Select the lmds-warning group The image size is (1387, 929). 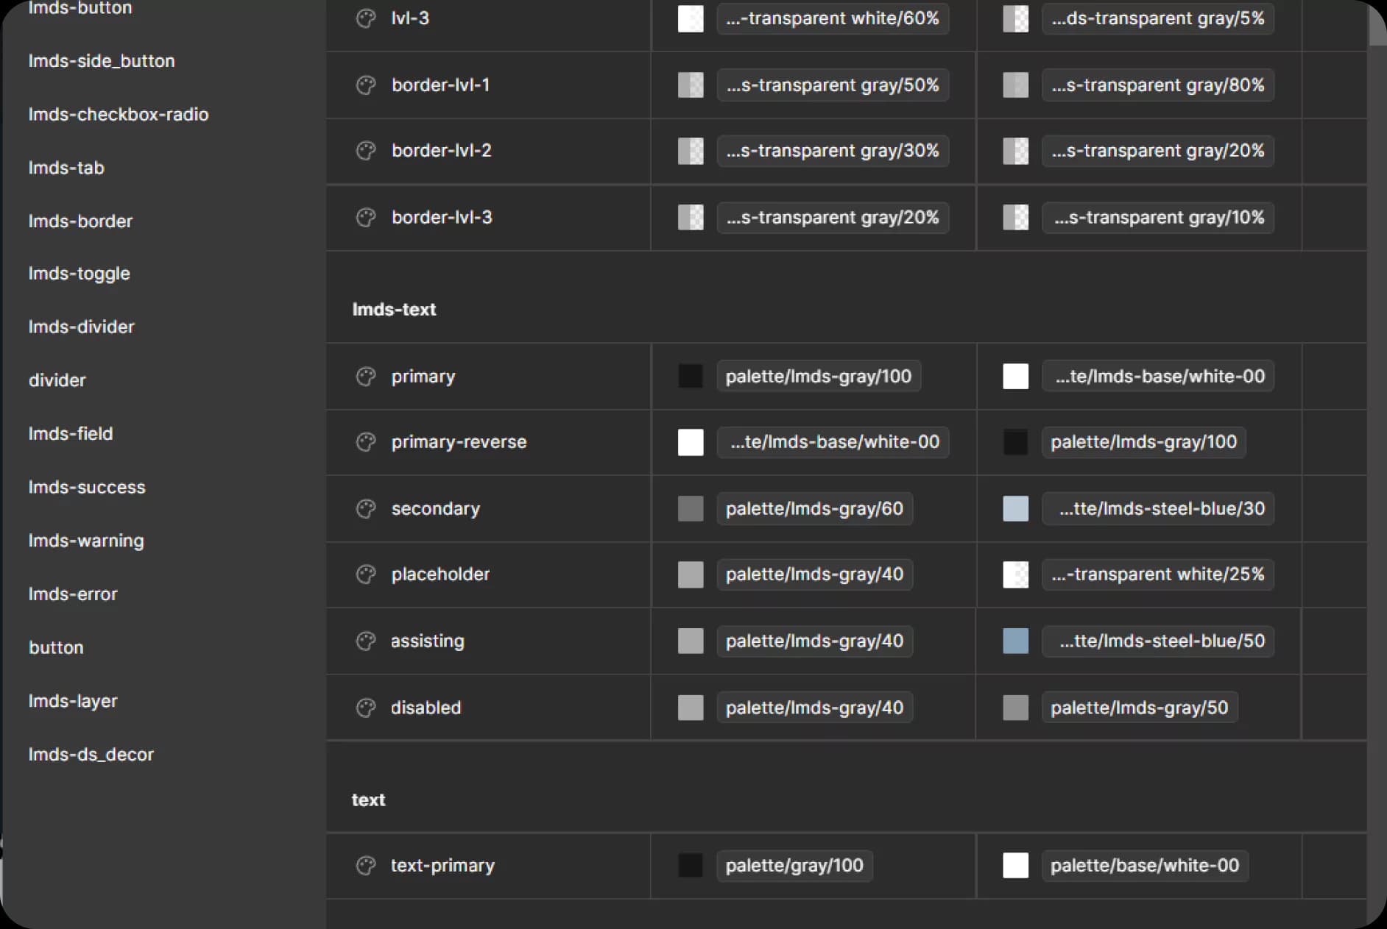tap(86, 541)
